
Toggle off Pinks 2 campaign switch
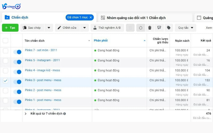(x=17, y=92)
